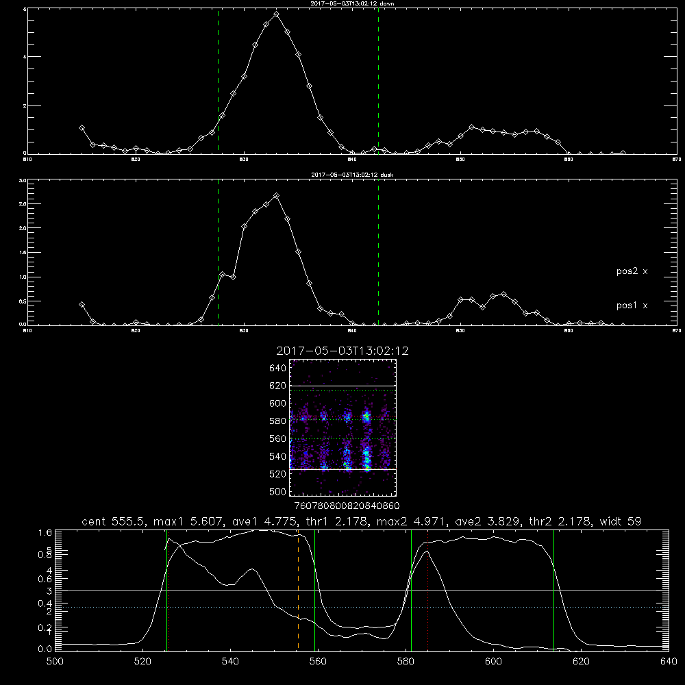Click the green vertical line near 614 in bottom plot
The width and height of the screenshot is (685, 685).
pos(553,590)
